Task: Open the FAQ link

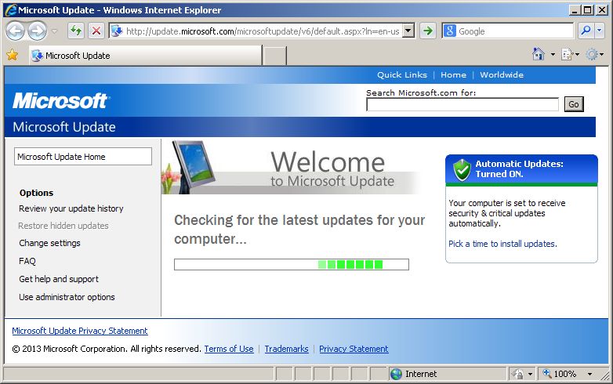Action: click(27, 261)
